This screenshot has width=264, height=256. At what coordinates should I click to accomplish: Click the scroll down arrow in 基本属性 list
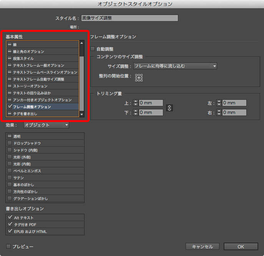pos(81,114)
